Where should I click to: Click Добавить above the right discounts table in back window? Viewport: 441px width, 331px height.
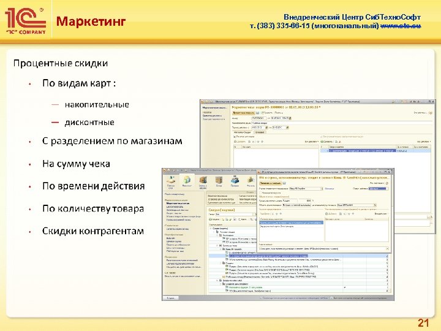(x=327, y=142)
